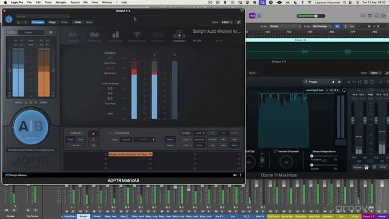Click Ozone previous preset arrow
This screenshot has width=389, height=219.
(x=333, y=82)
